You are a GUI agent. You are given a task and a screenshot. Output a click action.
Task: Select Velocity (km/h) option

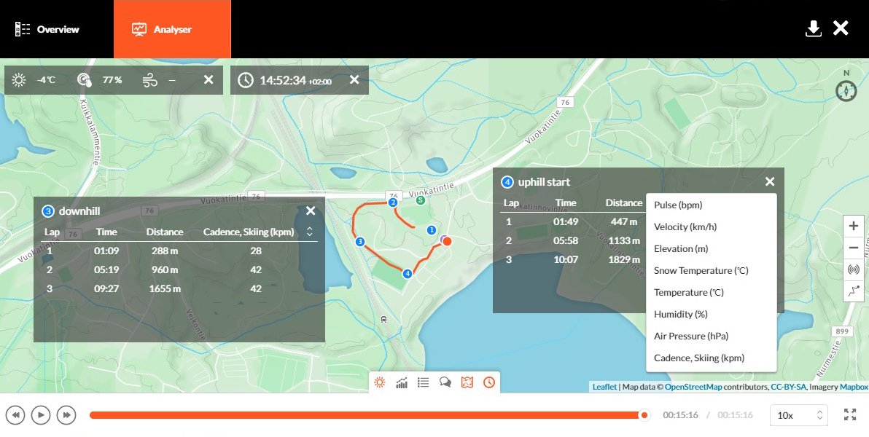711,227
